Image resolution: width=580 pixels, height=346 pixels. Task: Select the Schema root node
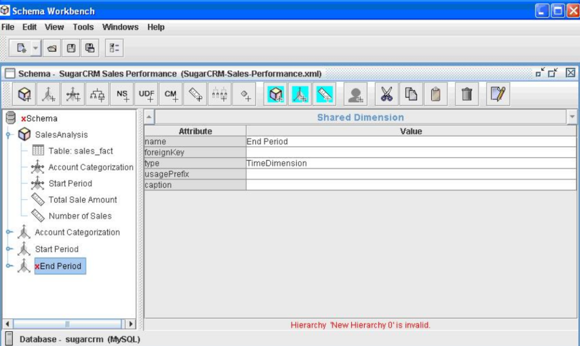coord(39,119)
